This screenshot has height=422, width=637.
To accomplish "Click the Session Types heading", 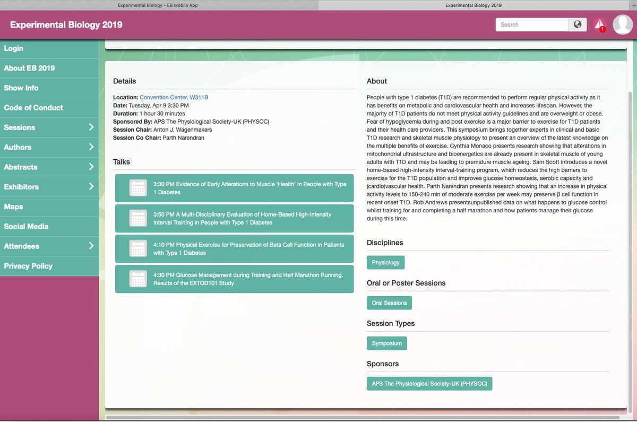I will (x=391, y=323).
